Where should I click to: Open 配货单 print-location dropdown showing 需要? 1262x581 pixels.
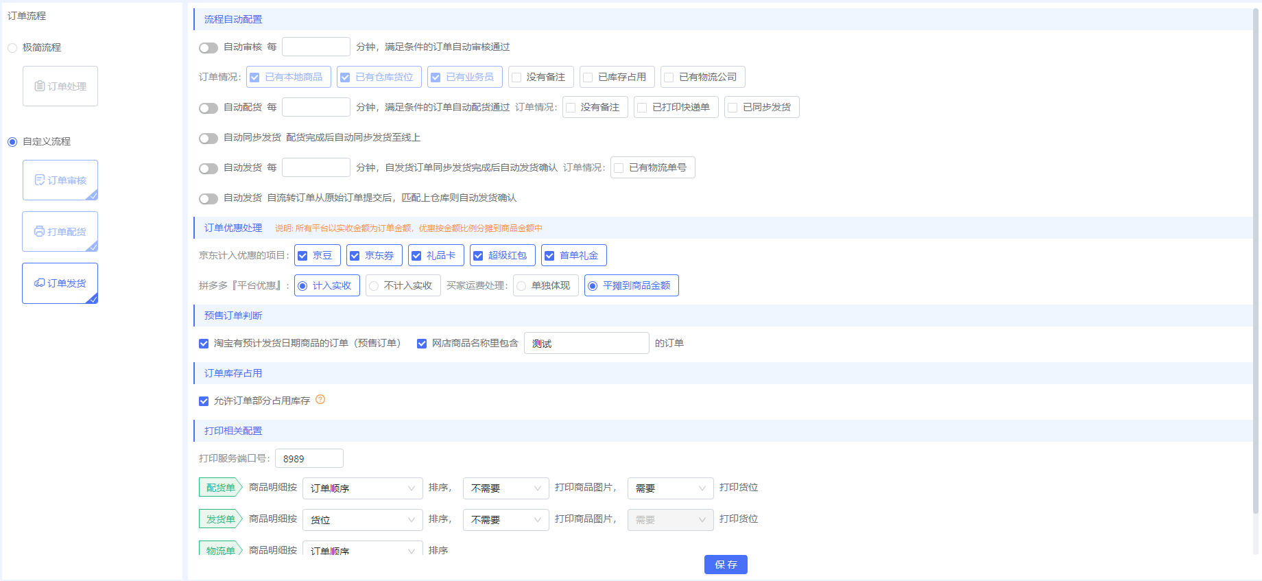(671, 488)
